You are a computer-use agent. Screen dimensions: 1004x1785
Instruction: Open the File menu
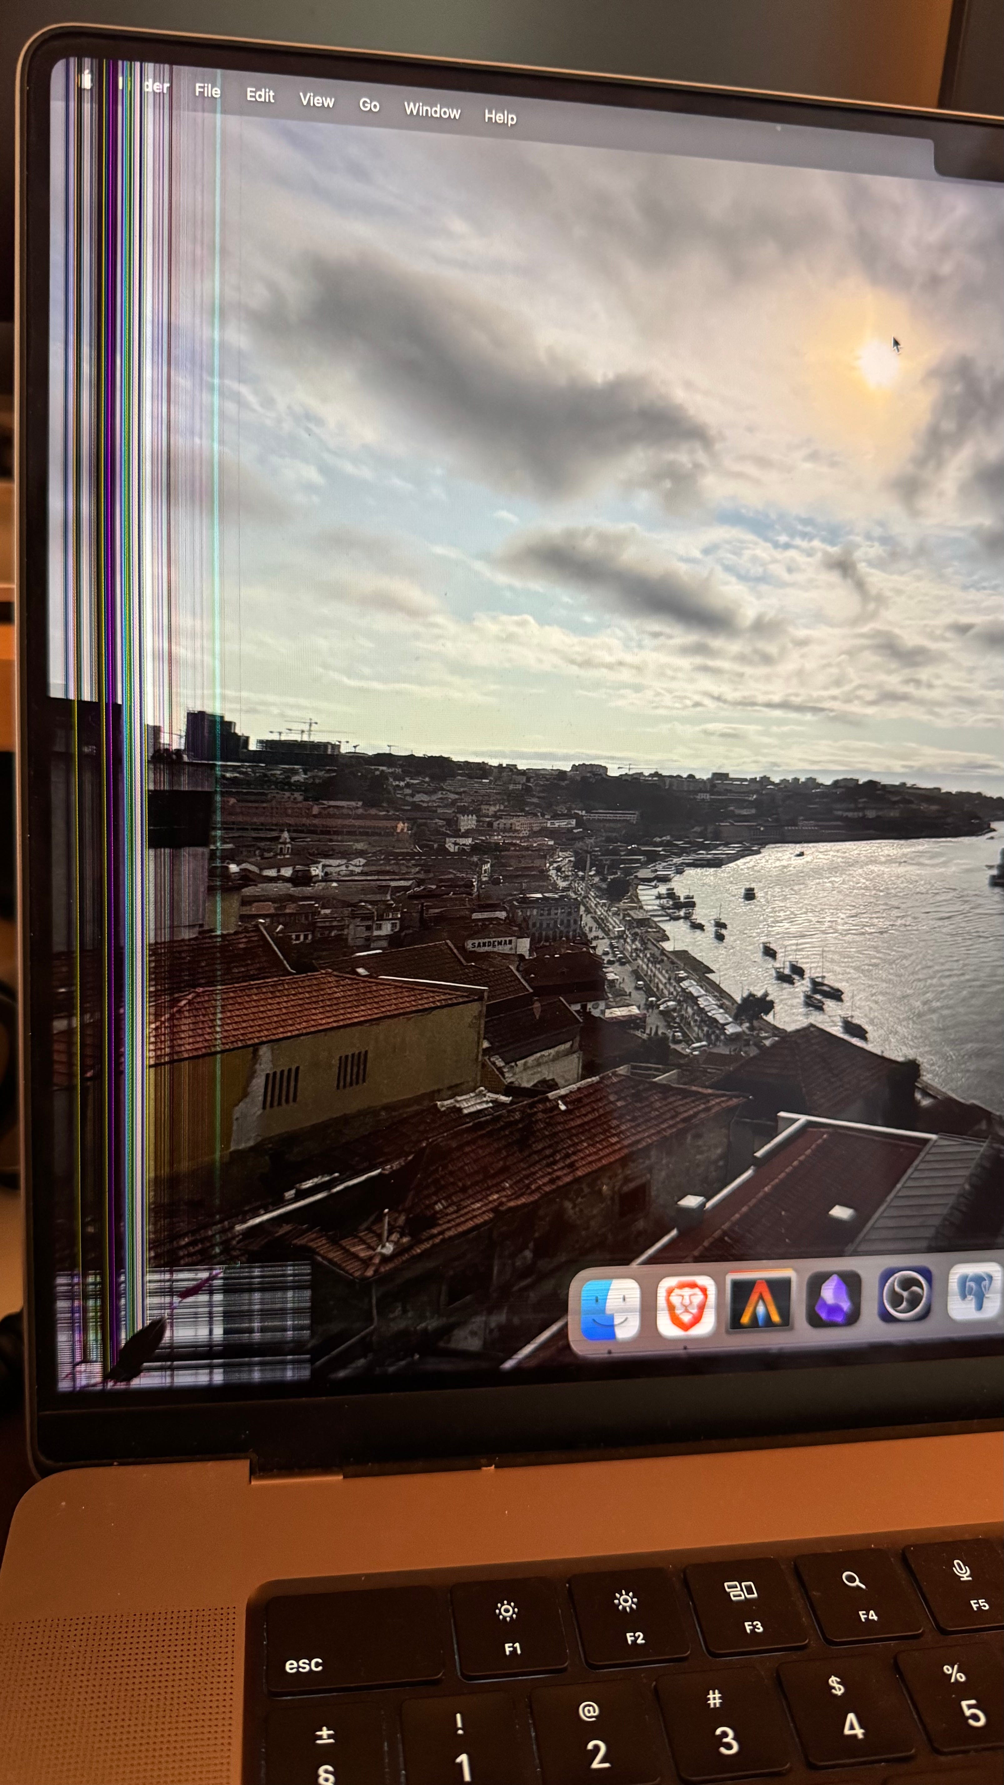[x=207, y=91]
